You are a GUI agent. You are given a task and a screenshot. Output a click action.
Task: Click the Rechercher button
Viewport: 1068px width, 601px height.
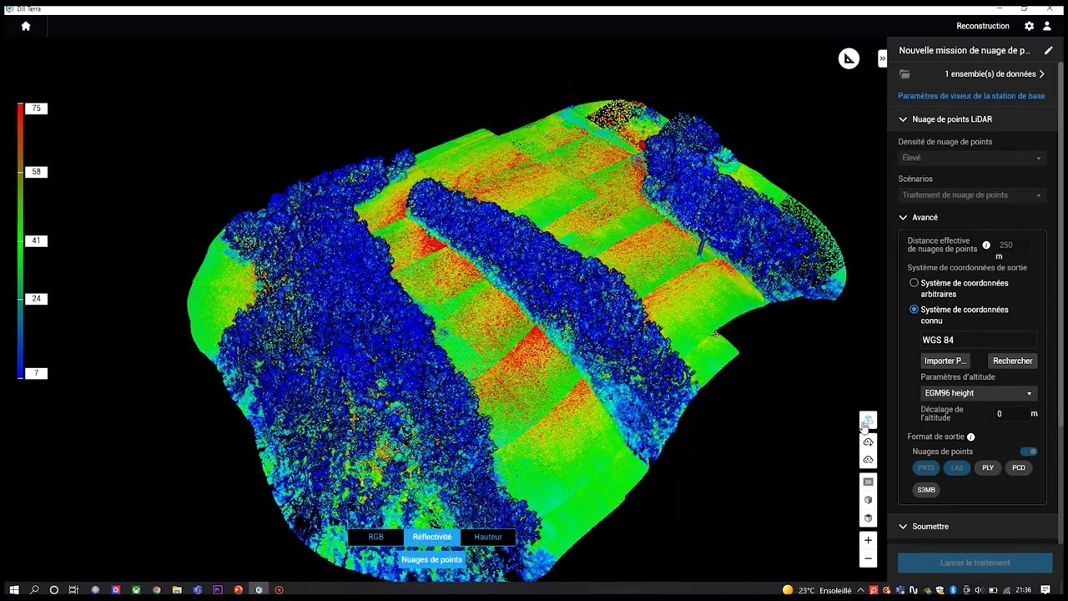(x=1012, y=361)
